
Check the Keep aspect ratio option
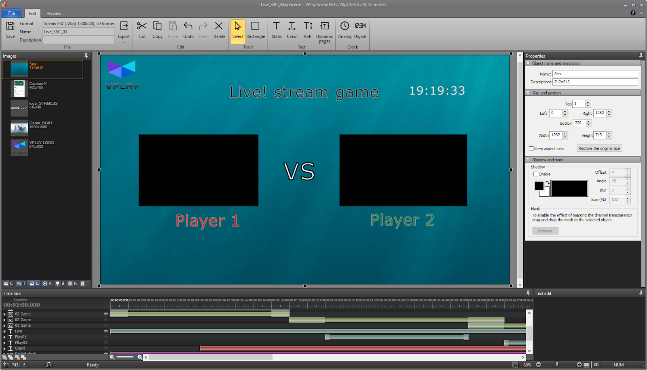pyautogui.click(x=531, y=148)
